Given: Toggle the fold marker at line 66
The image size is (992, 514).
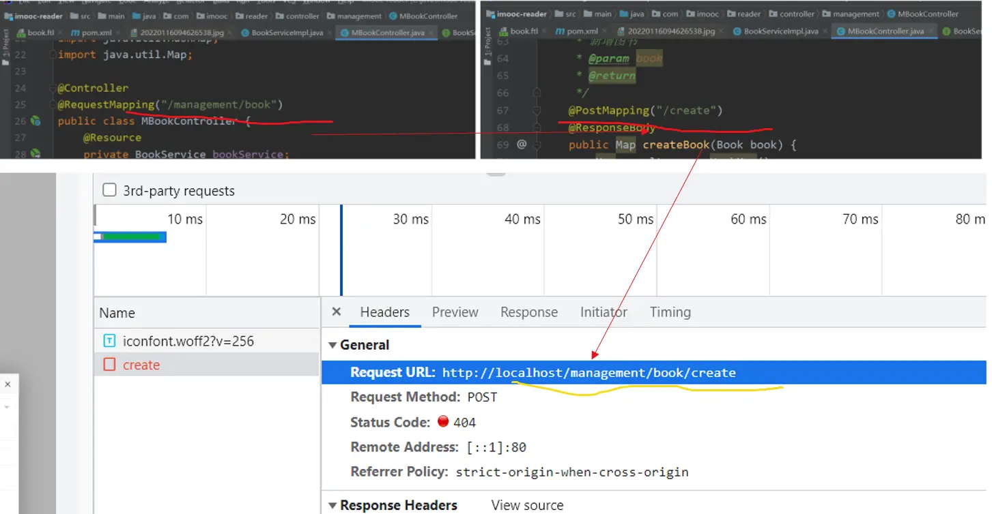Looking at the screenshot, I should 537,92.
